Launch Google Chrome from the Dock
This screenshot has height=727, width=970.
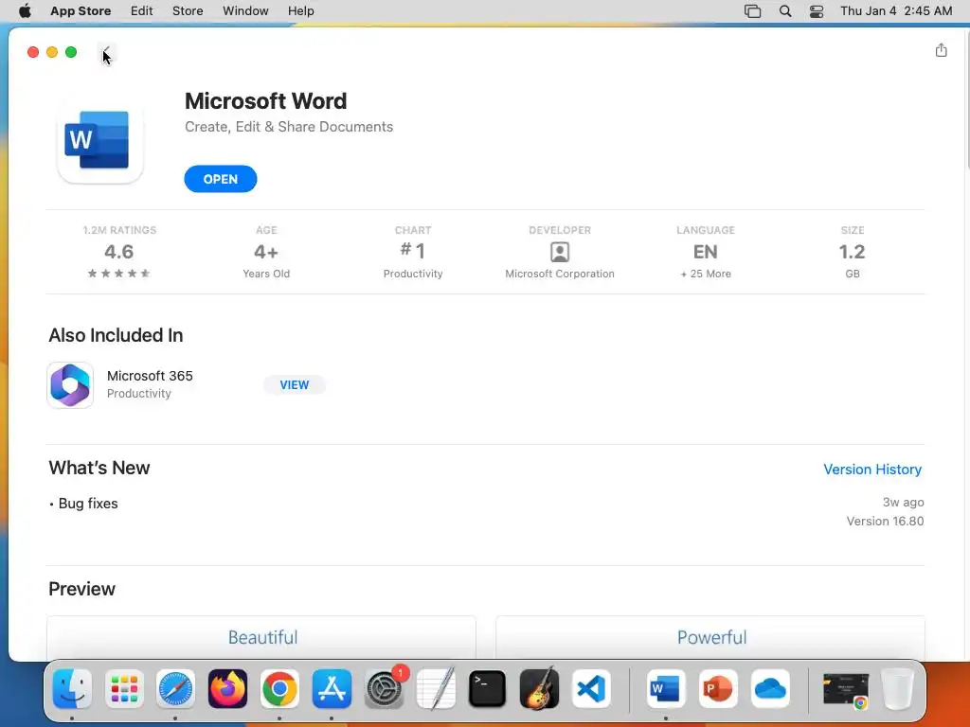tap(279, 689)
